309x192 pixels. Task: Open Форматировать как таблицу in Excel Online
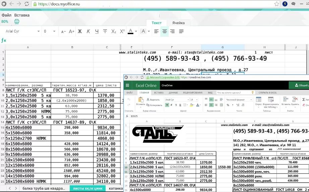tap(270, 103)
